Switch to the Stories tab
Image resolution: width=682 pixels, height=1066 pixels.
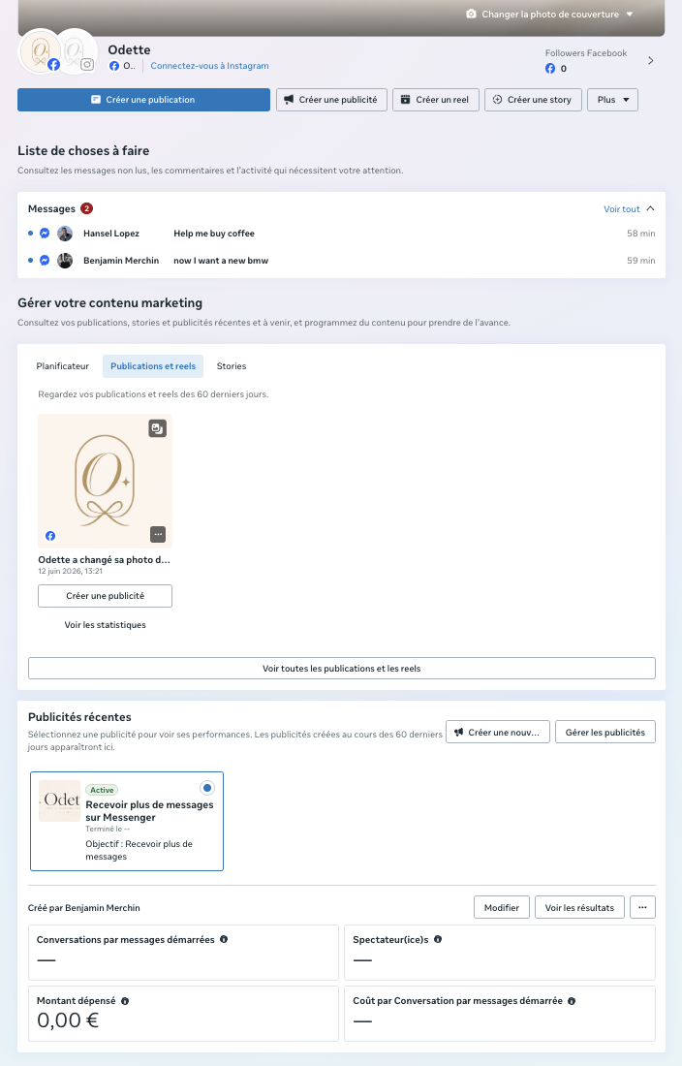click(x=231, y=366)
